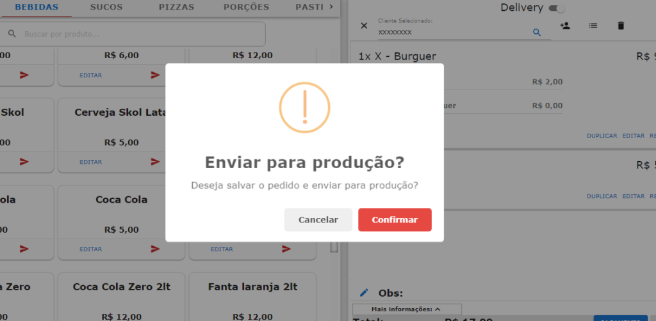This screenshot has width=656, height=321.
Task: Switch to the PIZZAS tab
Action: point(177,7)
